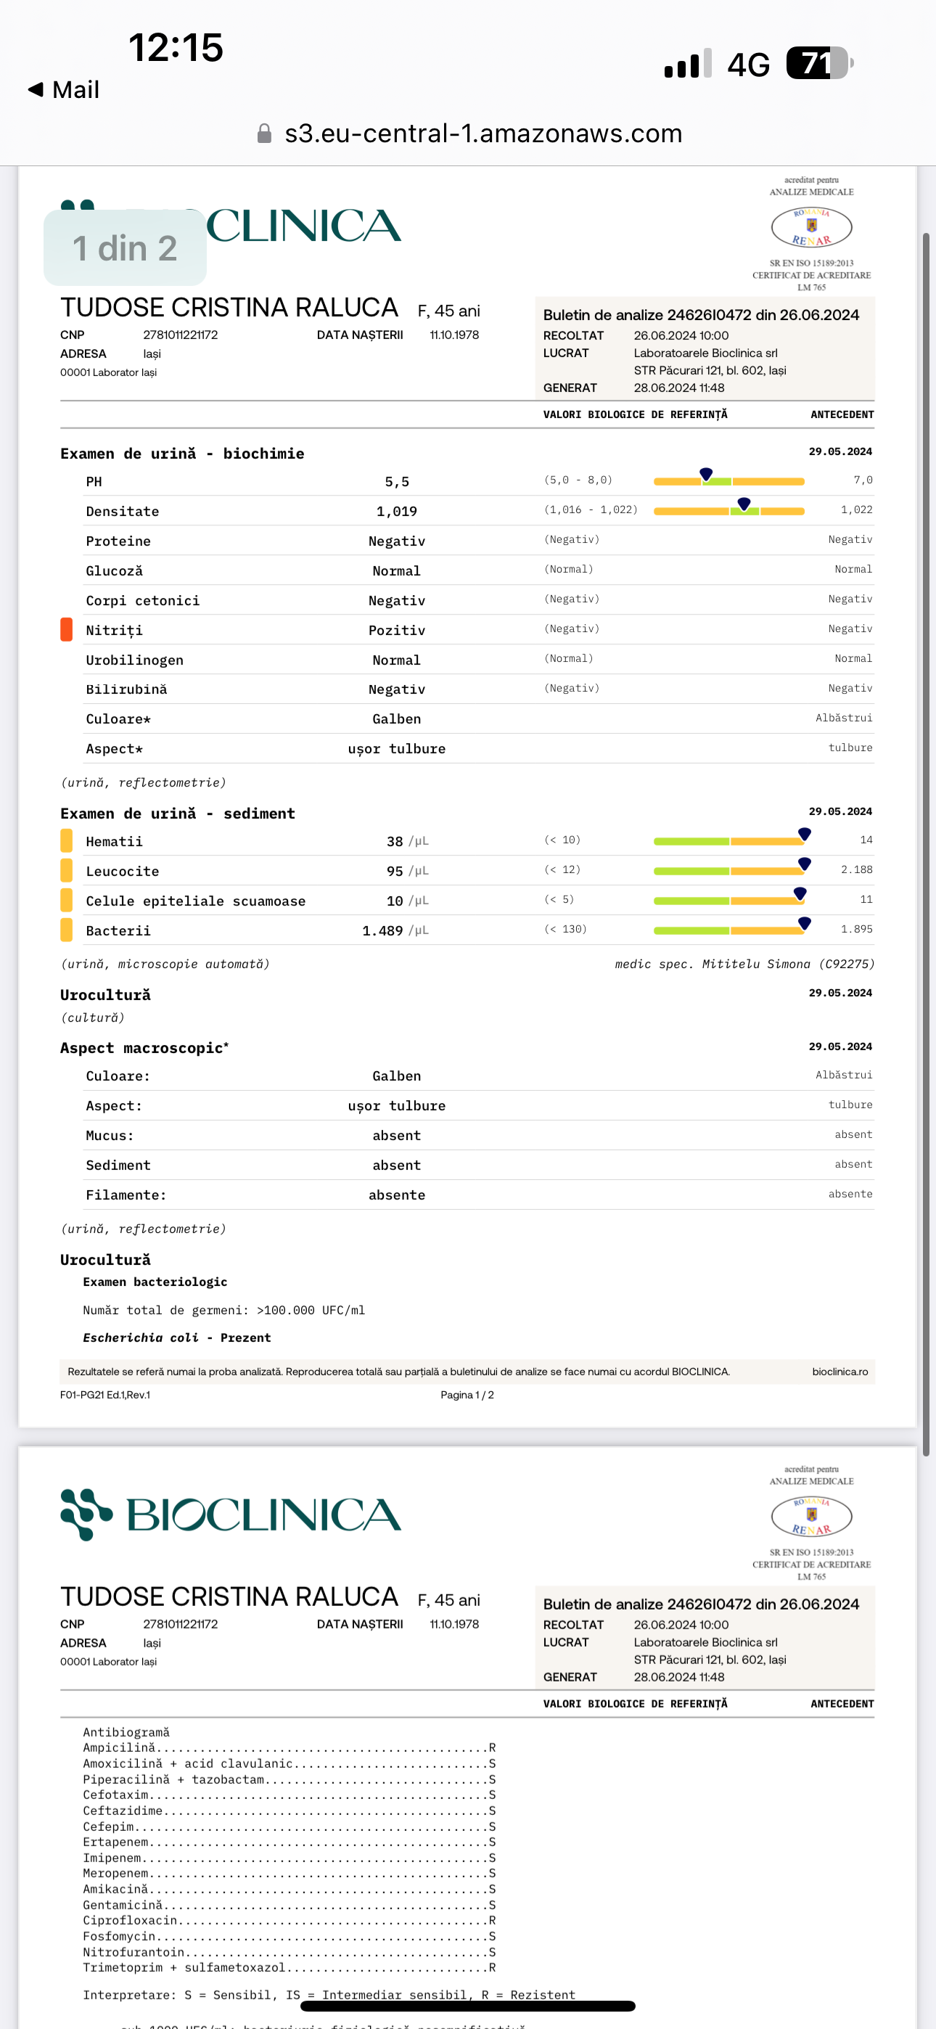
Task: Tap the Bioclinica logo on page two
Action: point(231,1514)
